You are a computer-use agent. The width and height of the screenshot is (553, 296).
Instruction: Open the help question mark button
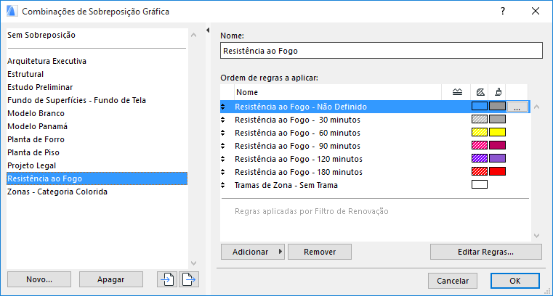tap(503, 12)
